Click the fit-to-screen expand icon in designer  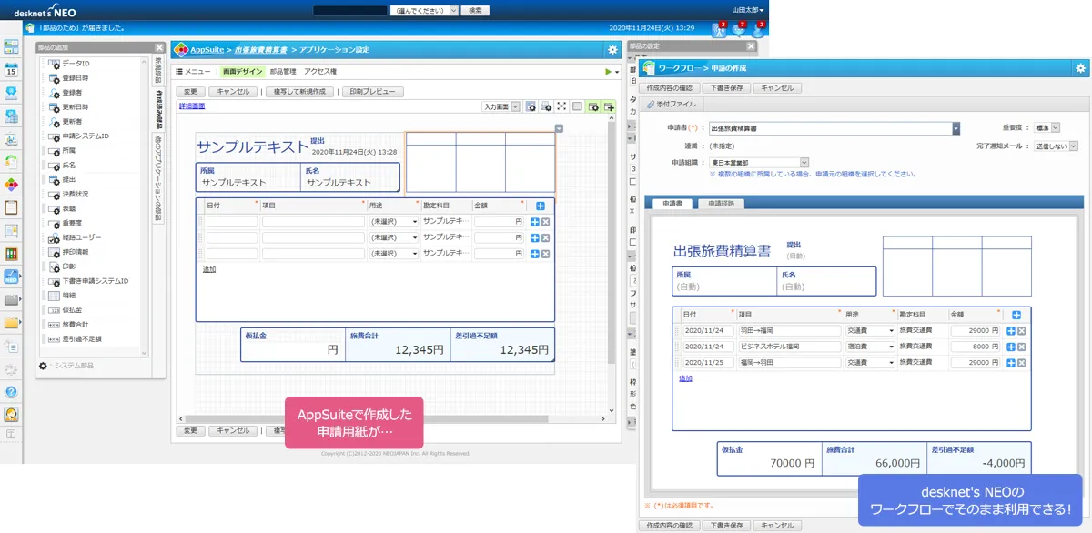[561, 106]
